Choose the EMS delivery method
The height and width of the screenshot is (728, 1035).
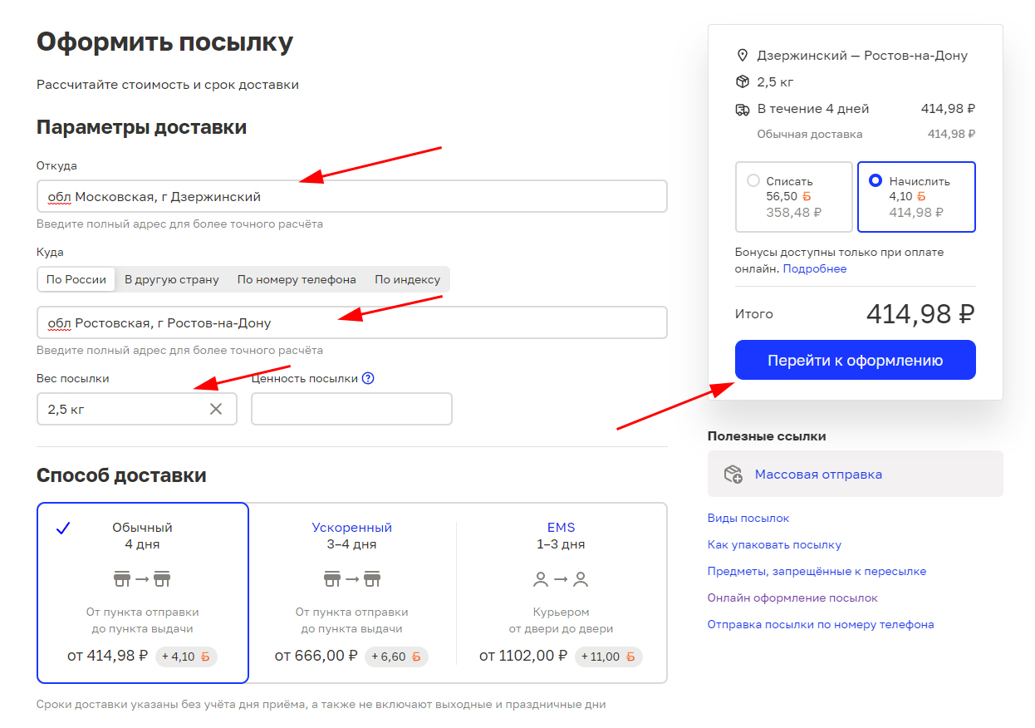561,592
